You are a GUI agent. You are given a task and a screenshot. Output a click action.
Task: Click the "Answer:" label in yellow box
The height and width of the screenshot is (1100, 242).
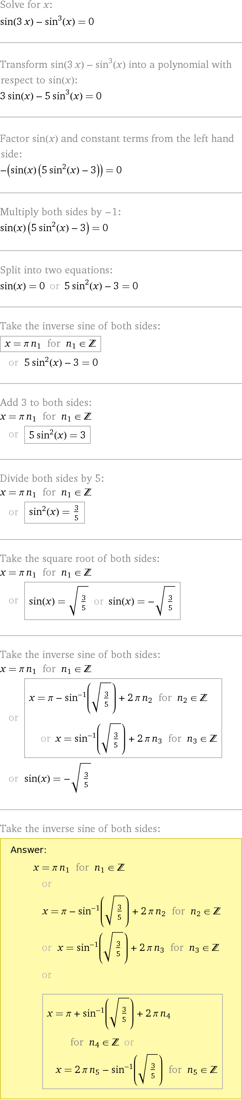tap(29, 850)
